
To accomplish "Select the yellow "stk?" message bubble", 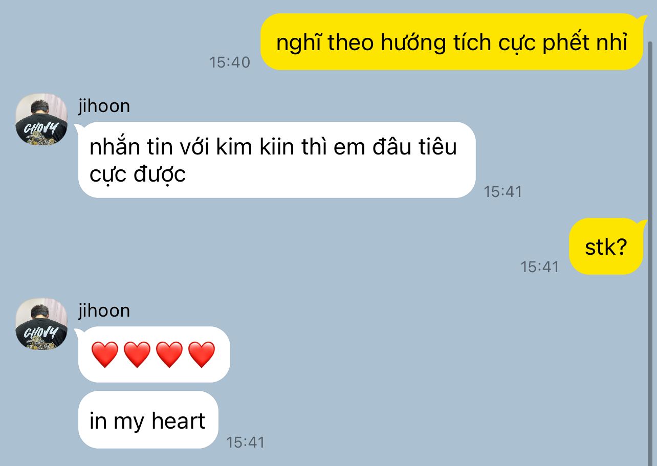I will click(606, 247).
